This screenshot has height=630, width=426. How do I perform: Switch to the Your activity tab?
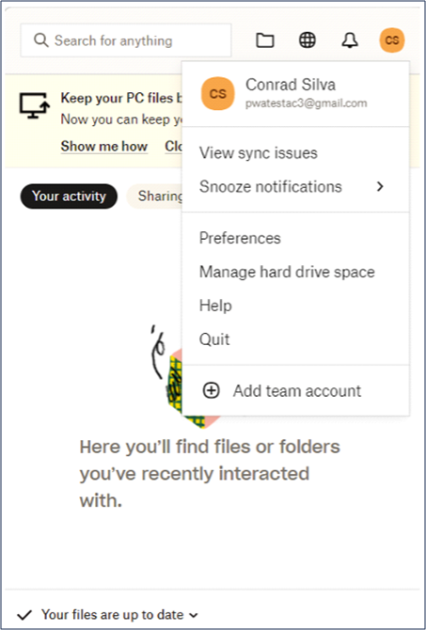70,197
